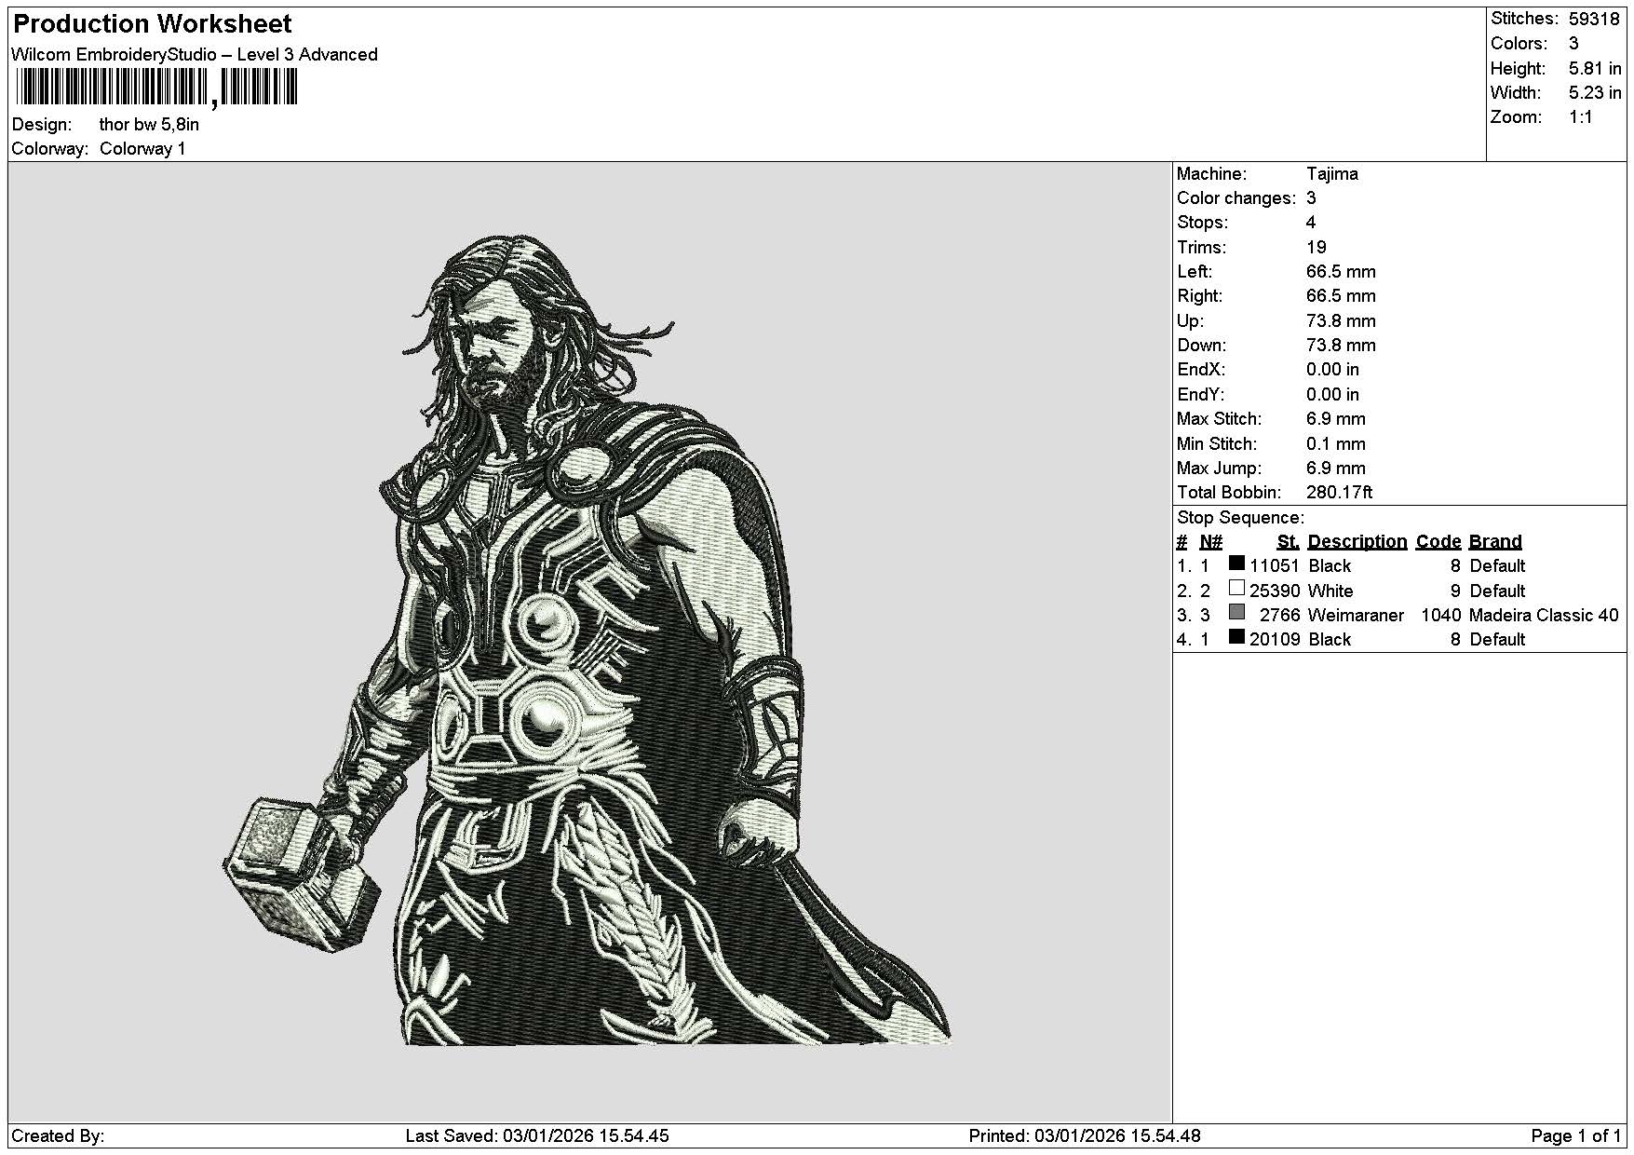Select the design name "thor bw 5,8in"

coord(149,125)
